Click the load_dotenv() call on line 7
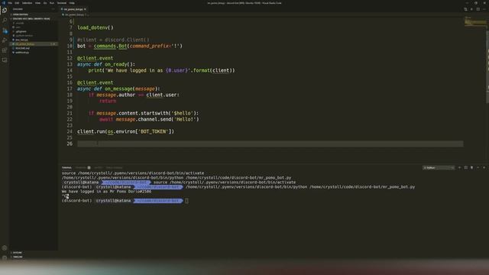 [x=96, y=27]
